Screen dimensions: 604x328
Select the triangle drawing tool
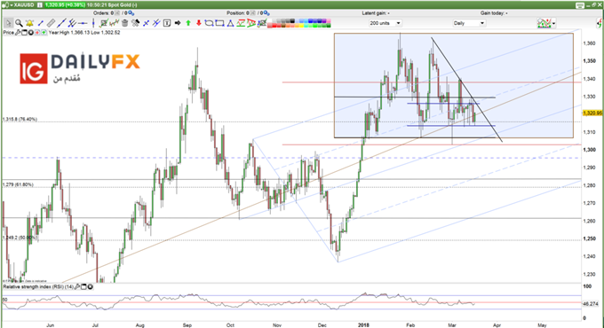[x=230, y=23]
